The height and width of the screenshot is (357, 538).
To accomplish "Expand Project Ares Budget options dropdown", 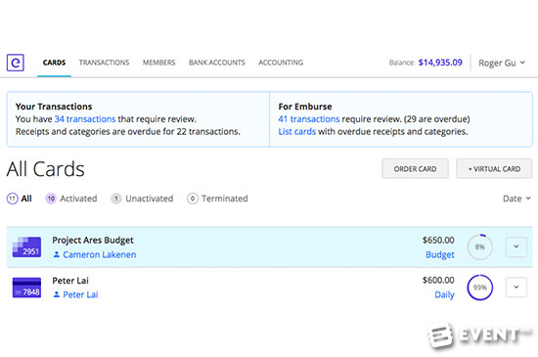I will click(516, 246).
